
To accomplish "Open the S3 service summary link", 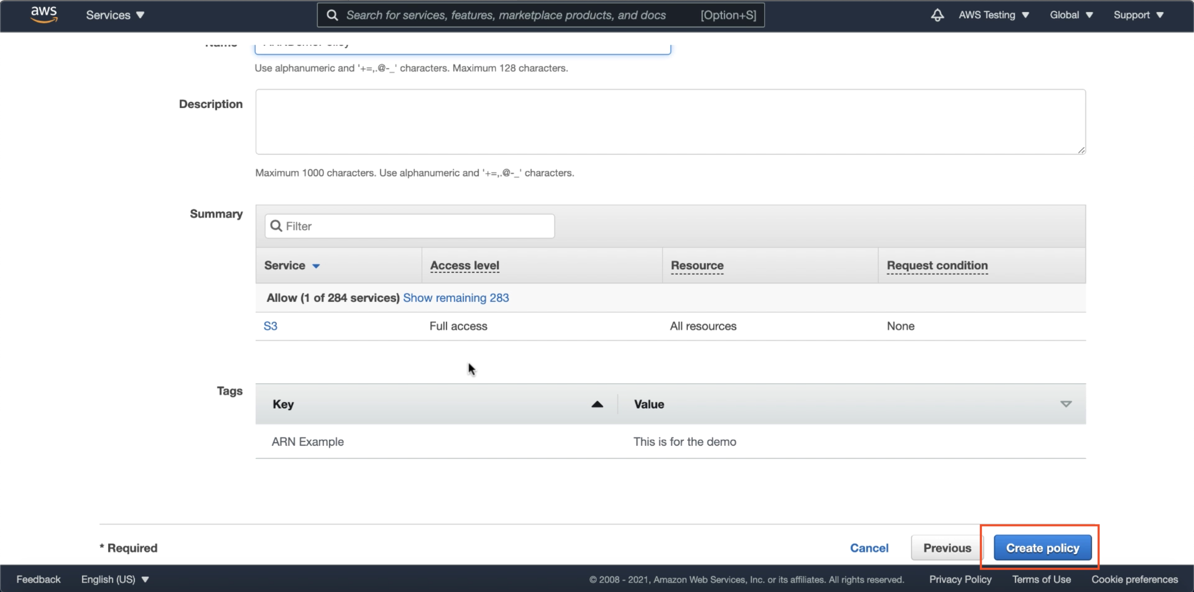I will click(x=270, y=326).
